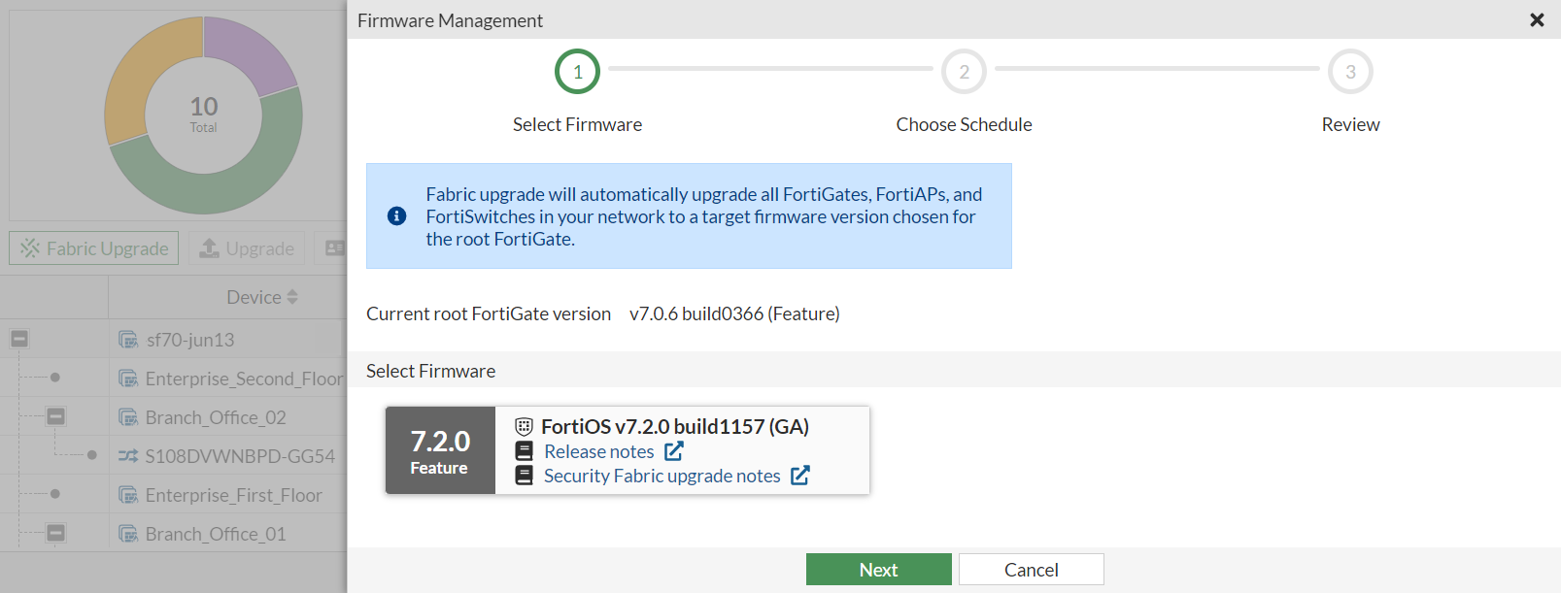Select the 7.2.0 Feature firmware card
Image resolution: width=1561 pixels, height=593 pixels.
tap(440, 450)
